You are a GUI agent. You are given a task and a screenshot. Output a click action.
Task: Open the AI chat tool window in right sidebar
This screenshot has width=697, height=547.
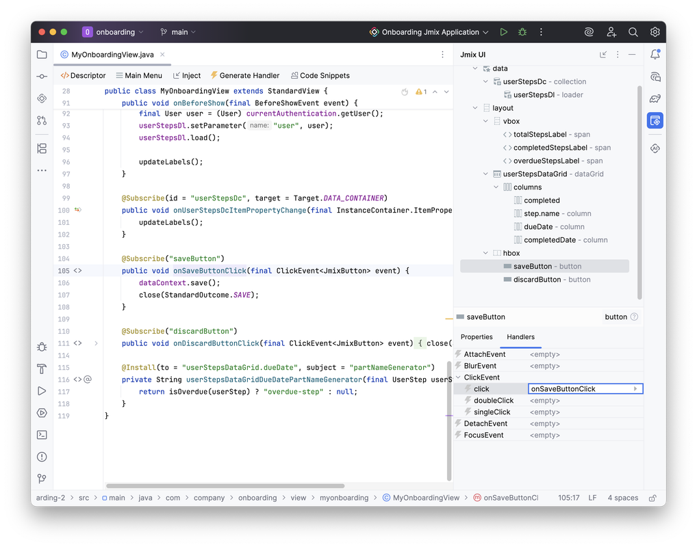655,77
